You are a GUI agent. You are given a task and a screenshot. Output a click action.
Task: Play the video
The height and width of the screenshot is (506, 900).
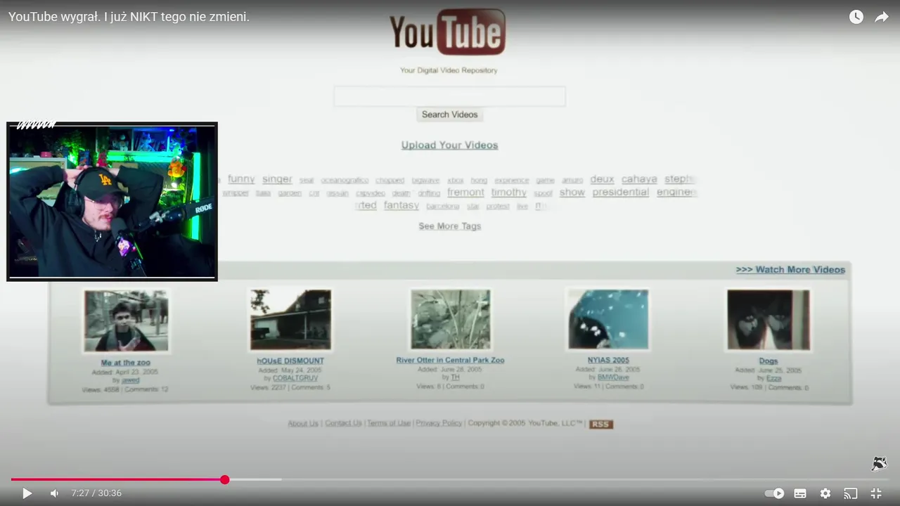point(27,493)
